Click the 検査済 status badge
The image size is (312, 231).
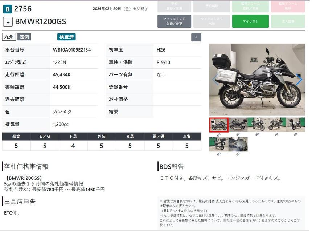(x=66, y=37)
